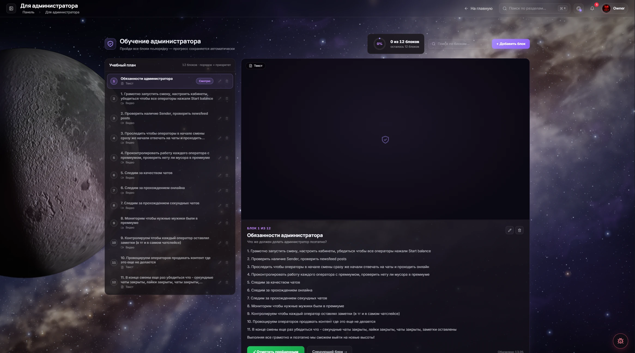Click the 'Обучение администратора' shield icon

110,44
